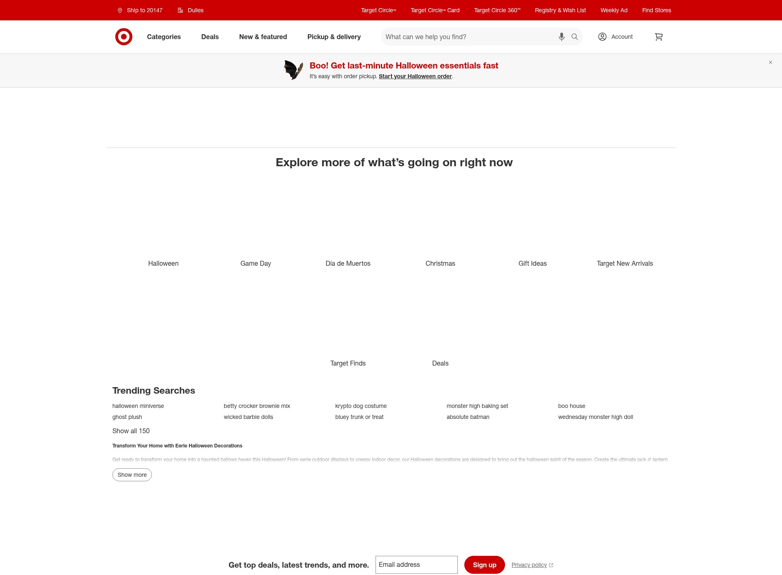
Task: Click the store building icon beside Dulles
Action: (x=180, y=10)
